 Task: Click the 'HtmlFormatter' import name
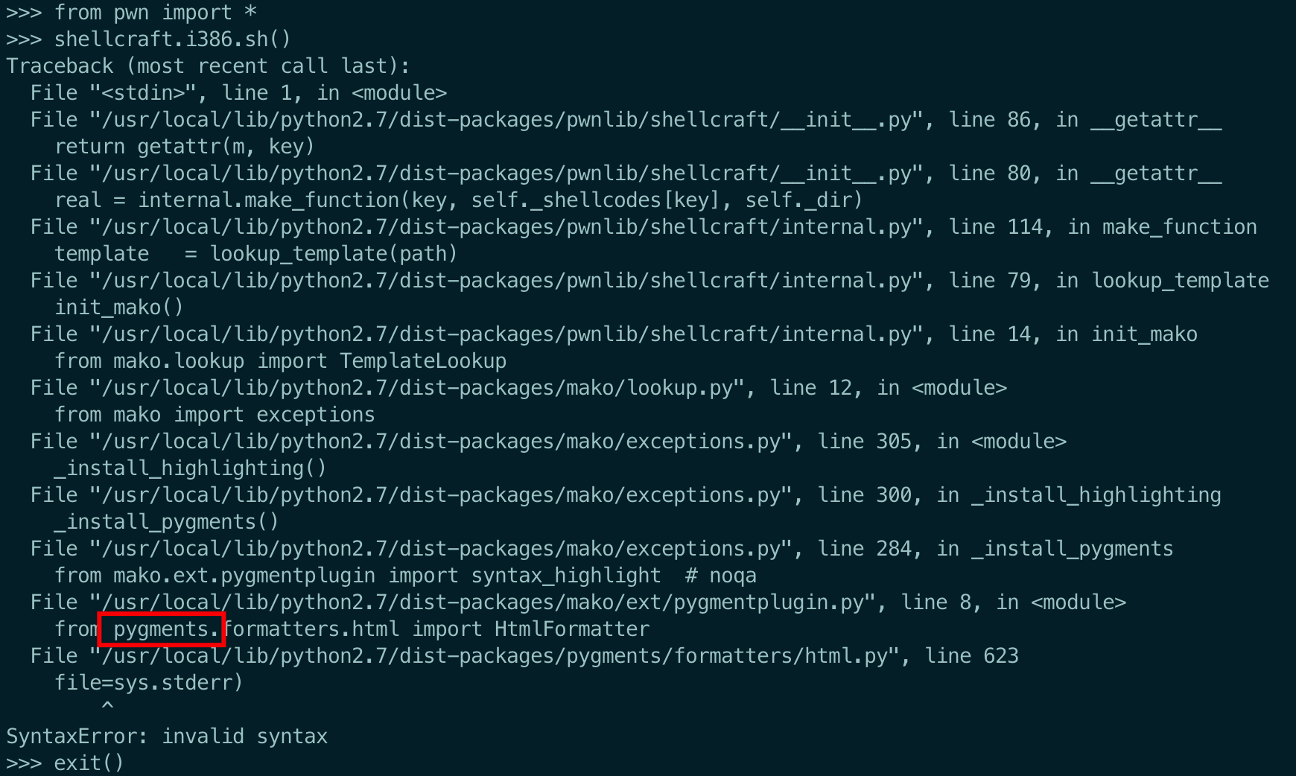571,629
